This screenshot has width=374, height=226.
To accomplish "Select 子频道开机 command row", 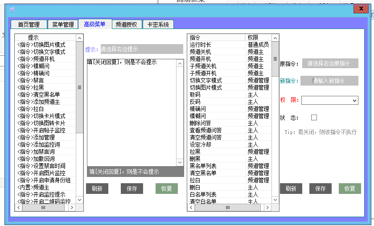I will [230, 73].
